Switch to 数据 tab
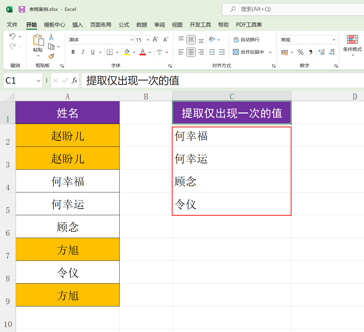The image size is (364, 332). 142,25
